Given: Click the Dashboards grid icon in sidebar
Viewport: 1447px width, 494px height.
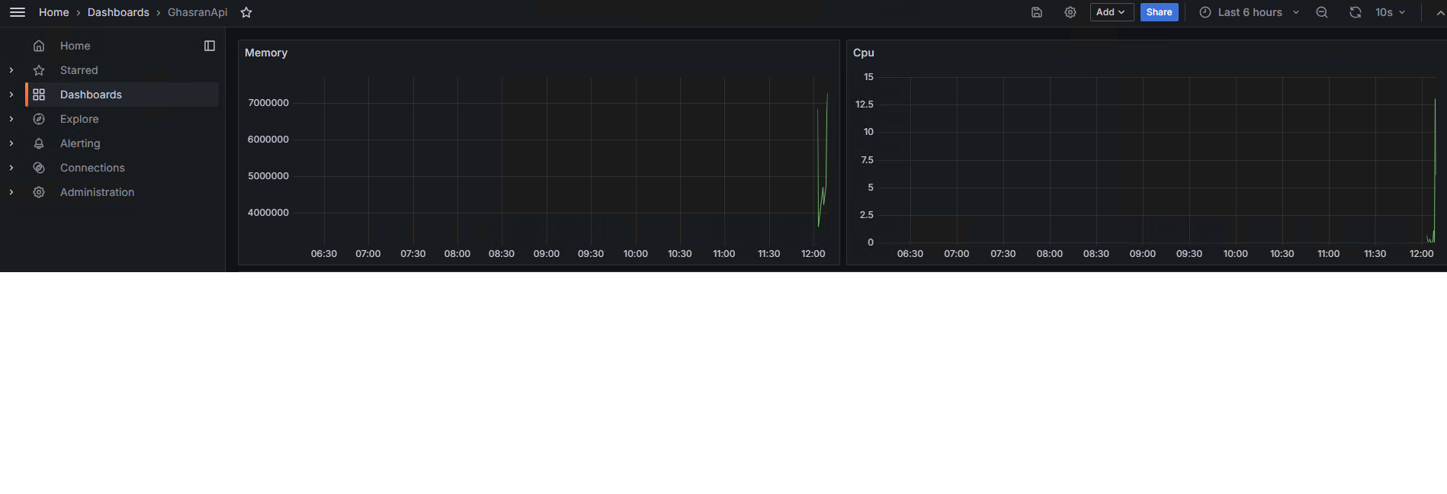Looking at the screenshot, I should coord(39,95).
